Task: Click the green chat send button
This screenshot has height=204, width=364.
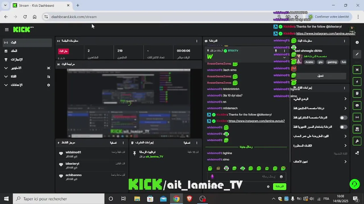Action: [x=280, y=186]
